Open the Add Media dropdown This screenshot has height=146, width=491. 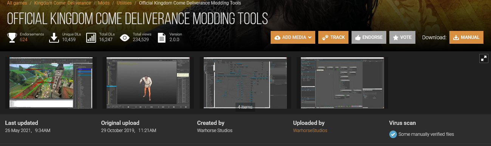[x=293, y=37]
